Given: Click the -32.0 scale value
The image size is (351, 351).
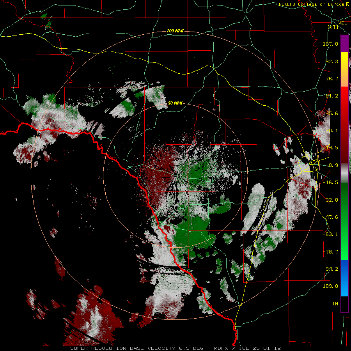Looking at the screenshot, I should click(330, 200).
